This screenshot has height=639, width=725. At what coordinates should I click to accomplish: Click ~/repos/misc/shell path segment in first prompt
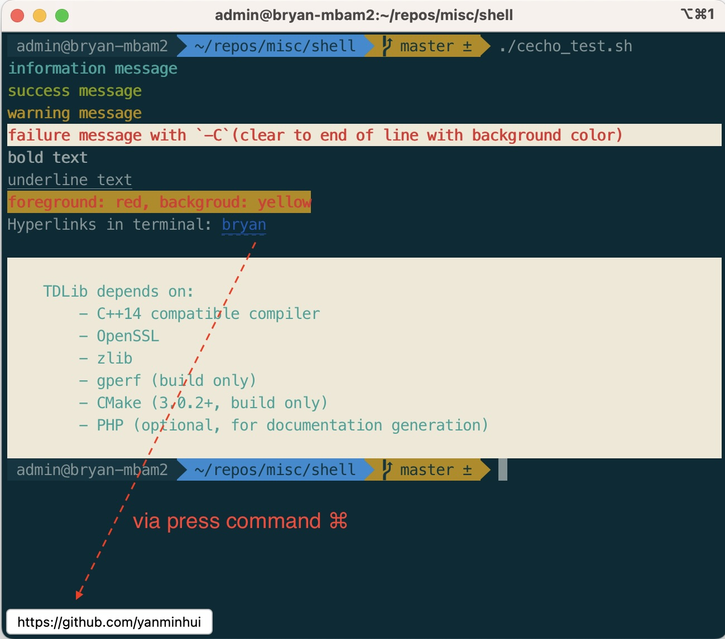pyautogui.click(x=275, y=46)
